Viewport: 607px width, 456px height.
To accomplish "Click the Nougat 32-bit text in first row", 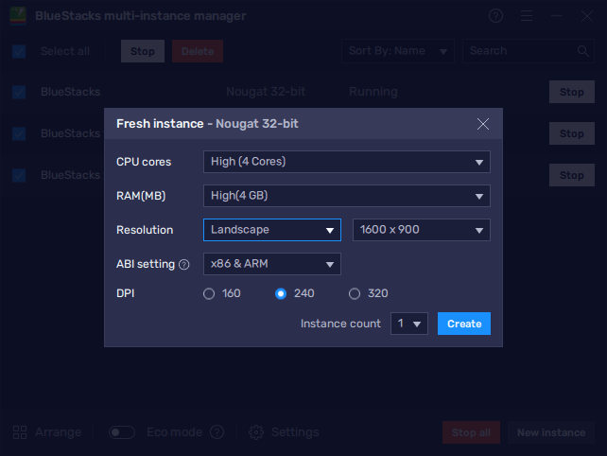I will pyautogui.click(x=266, y=92).
